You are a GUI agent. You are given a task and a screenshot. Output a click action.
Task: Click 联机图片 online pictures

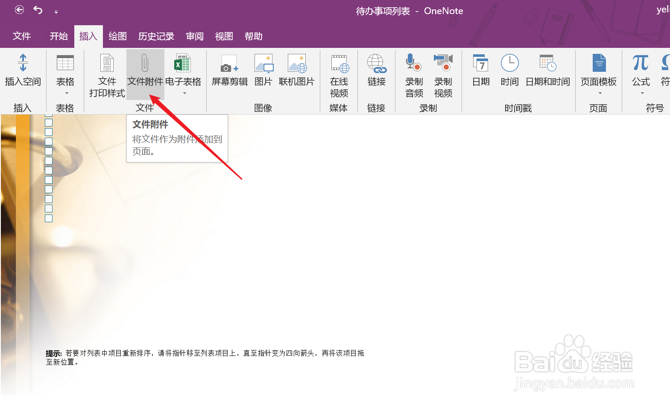point(297,71)
